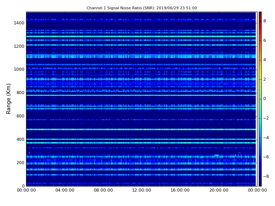Click the 12:00:00 time axis label
Image resolution: width=275 pixels, height=206 pixels.
click(x=142, y=190)
